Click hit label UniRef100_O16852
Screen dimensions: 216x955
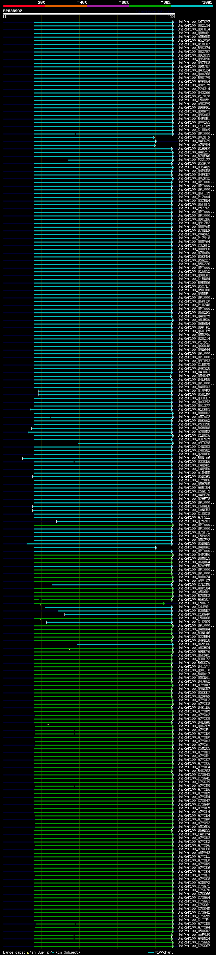tap(193, 272)
